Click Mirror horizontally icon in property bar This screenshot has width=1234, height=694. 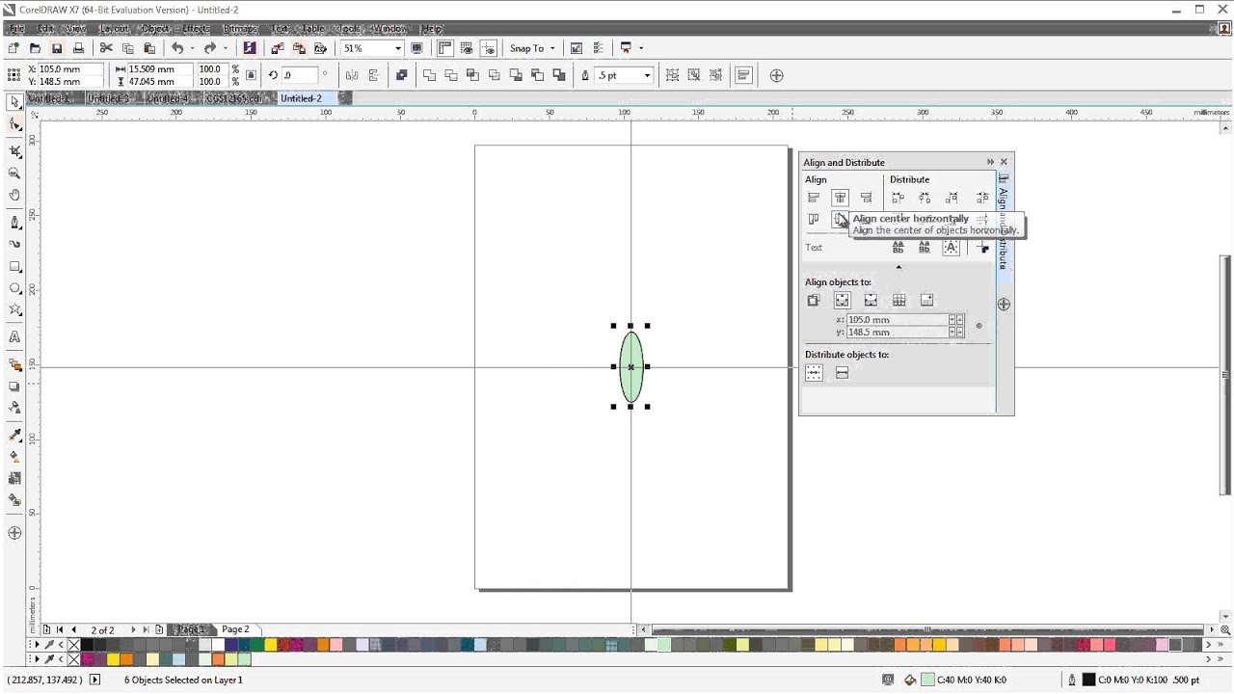click(352, 75)
